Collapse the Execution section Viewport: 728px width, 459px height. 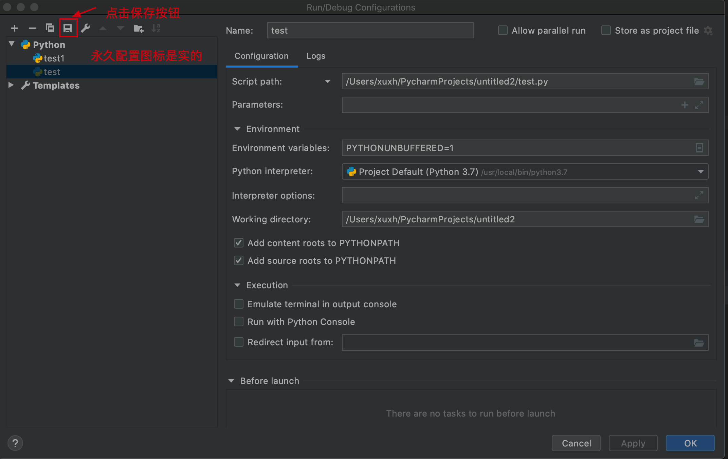[x=237, y=285]
